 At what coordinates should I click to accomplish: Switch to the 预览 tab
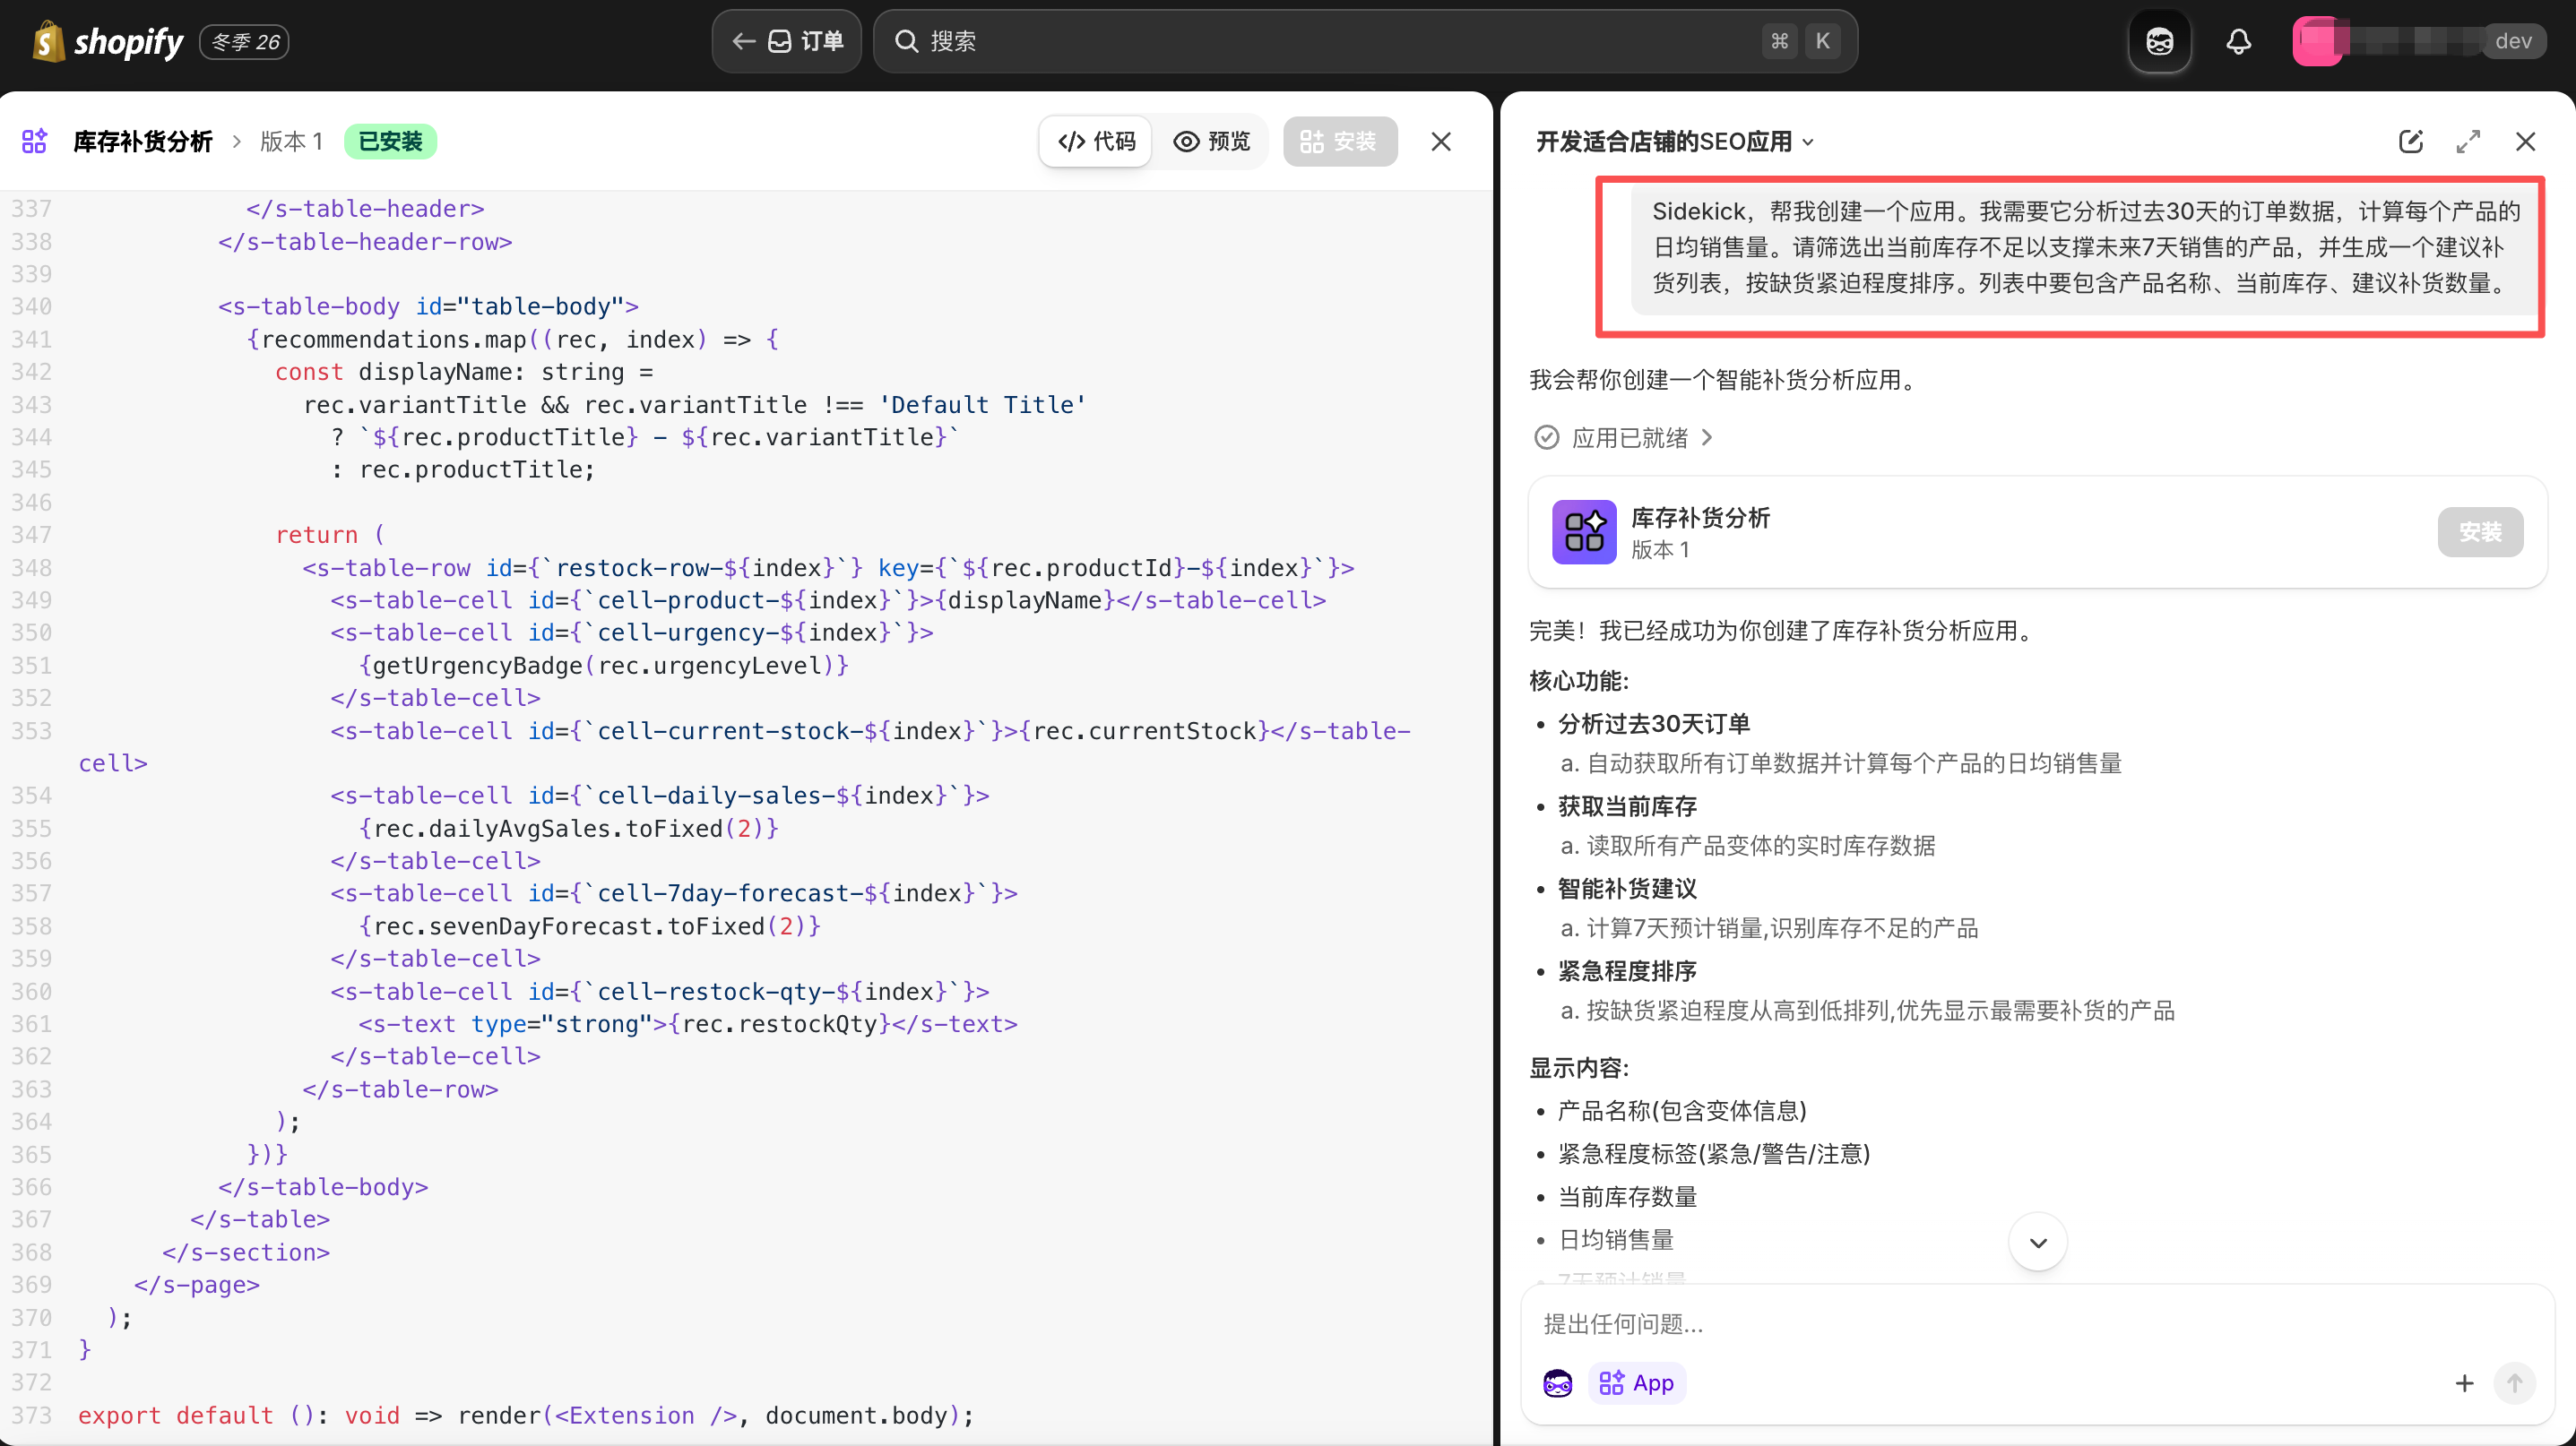click(x=1211, y=141)
